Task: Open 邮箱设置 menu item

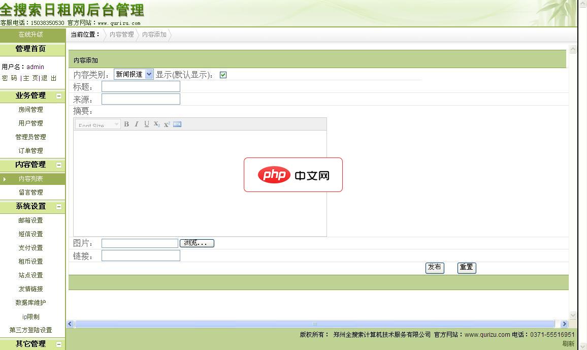Action: pyautogui.click(x=30, y=220)
